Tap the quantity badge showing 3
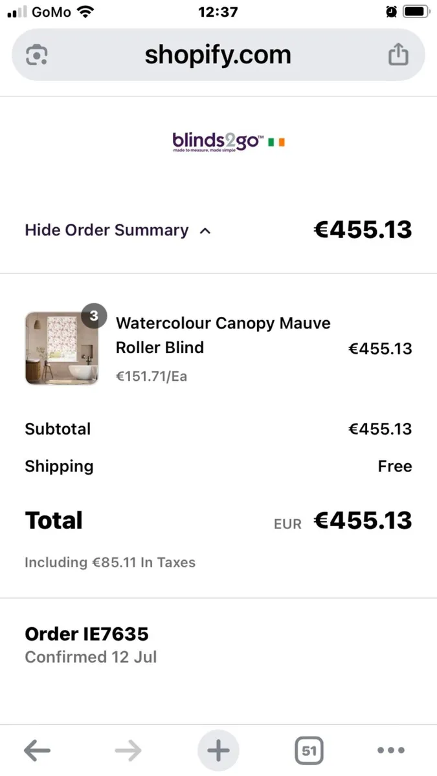This screenshot has width=437, height=776. [94, 316]
